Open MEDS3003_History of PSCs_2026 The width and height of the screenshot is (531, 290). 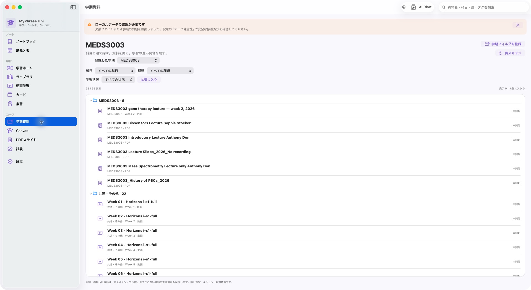pyautogui.click(x=305, y=183)
